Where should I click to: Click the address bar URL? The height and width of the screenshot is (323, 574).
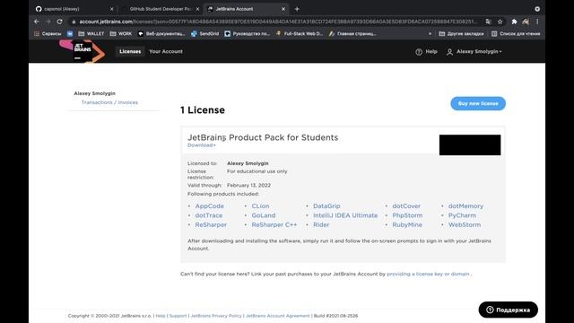[x=277, y=22]
